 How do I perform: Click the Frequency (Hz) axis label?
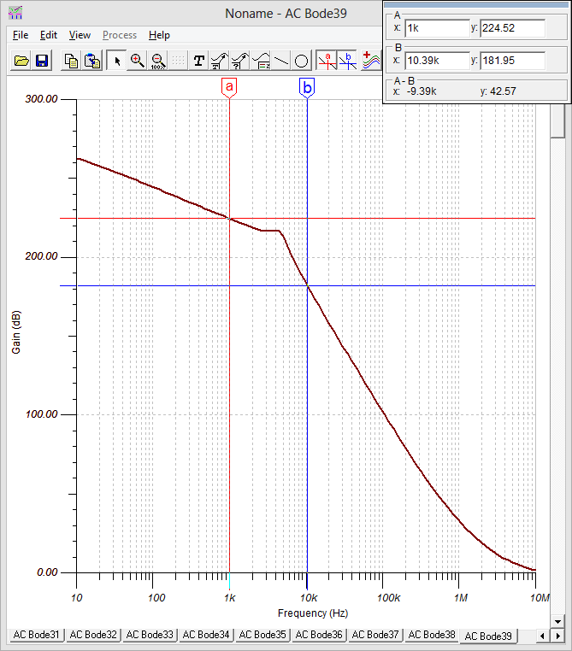point(313,613)
